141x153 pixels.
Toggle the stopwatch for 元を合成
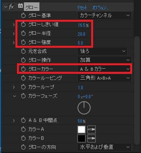pos(24,51)
